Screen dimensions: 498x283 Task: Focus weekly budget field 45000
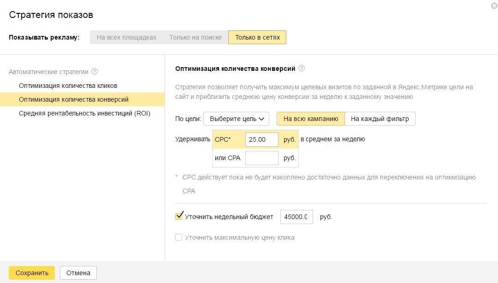point(296,217)
